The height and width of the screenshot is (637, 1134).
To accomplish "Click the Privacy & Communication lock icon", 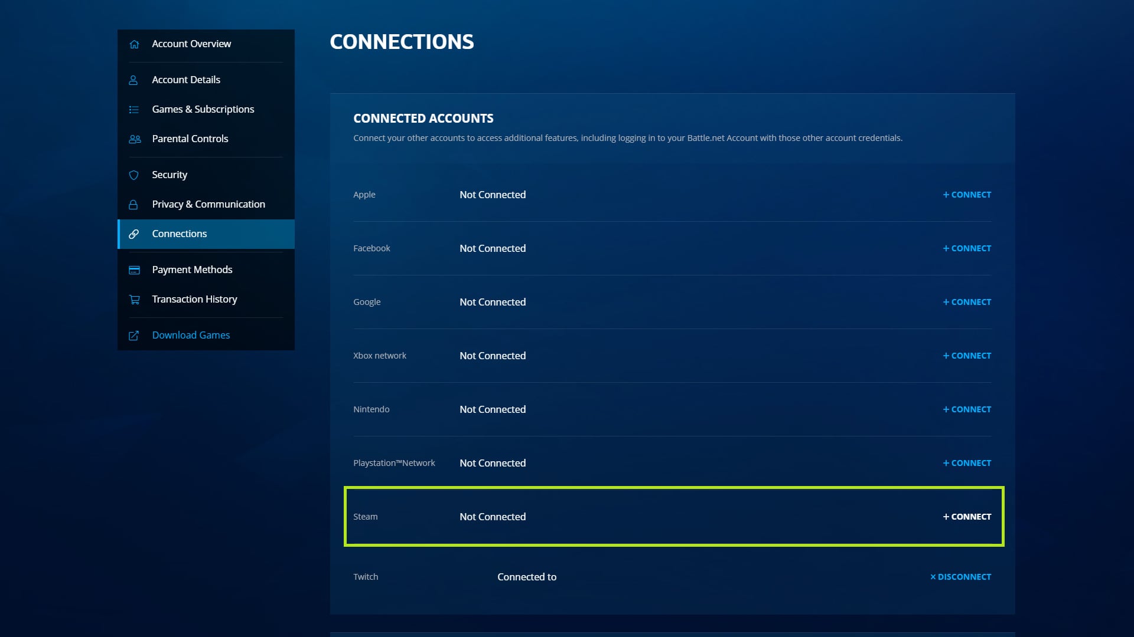I will click(x=134, y=204).
